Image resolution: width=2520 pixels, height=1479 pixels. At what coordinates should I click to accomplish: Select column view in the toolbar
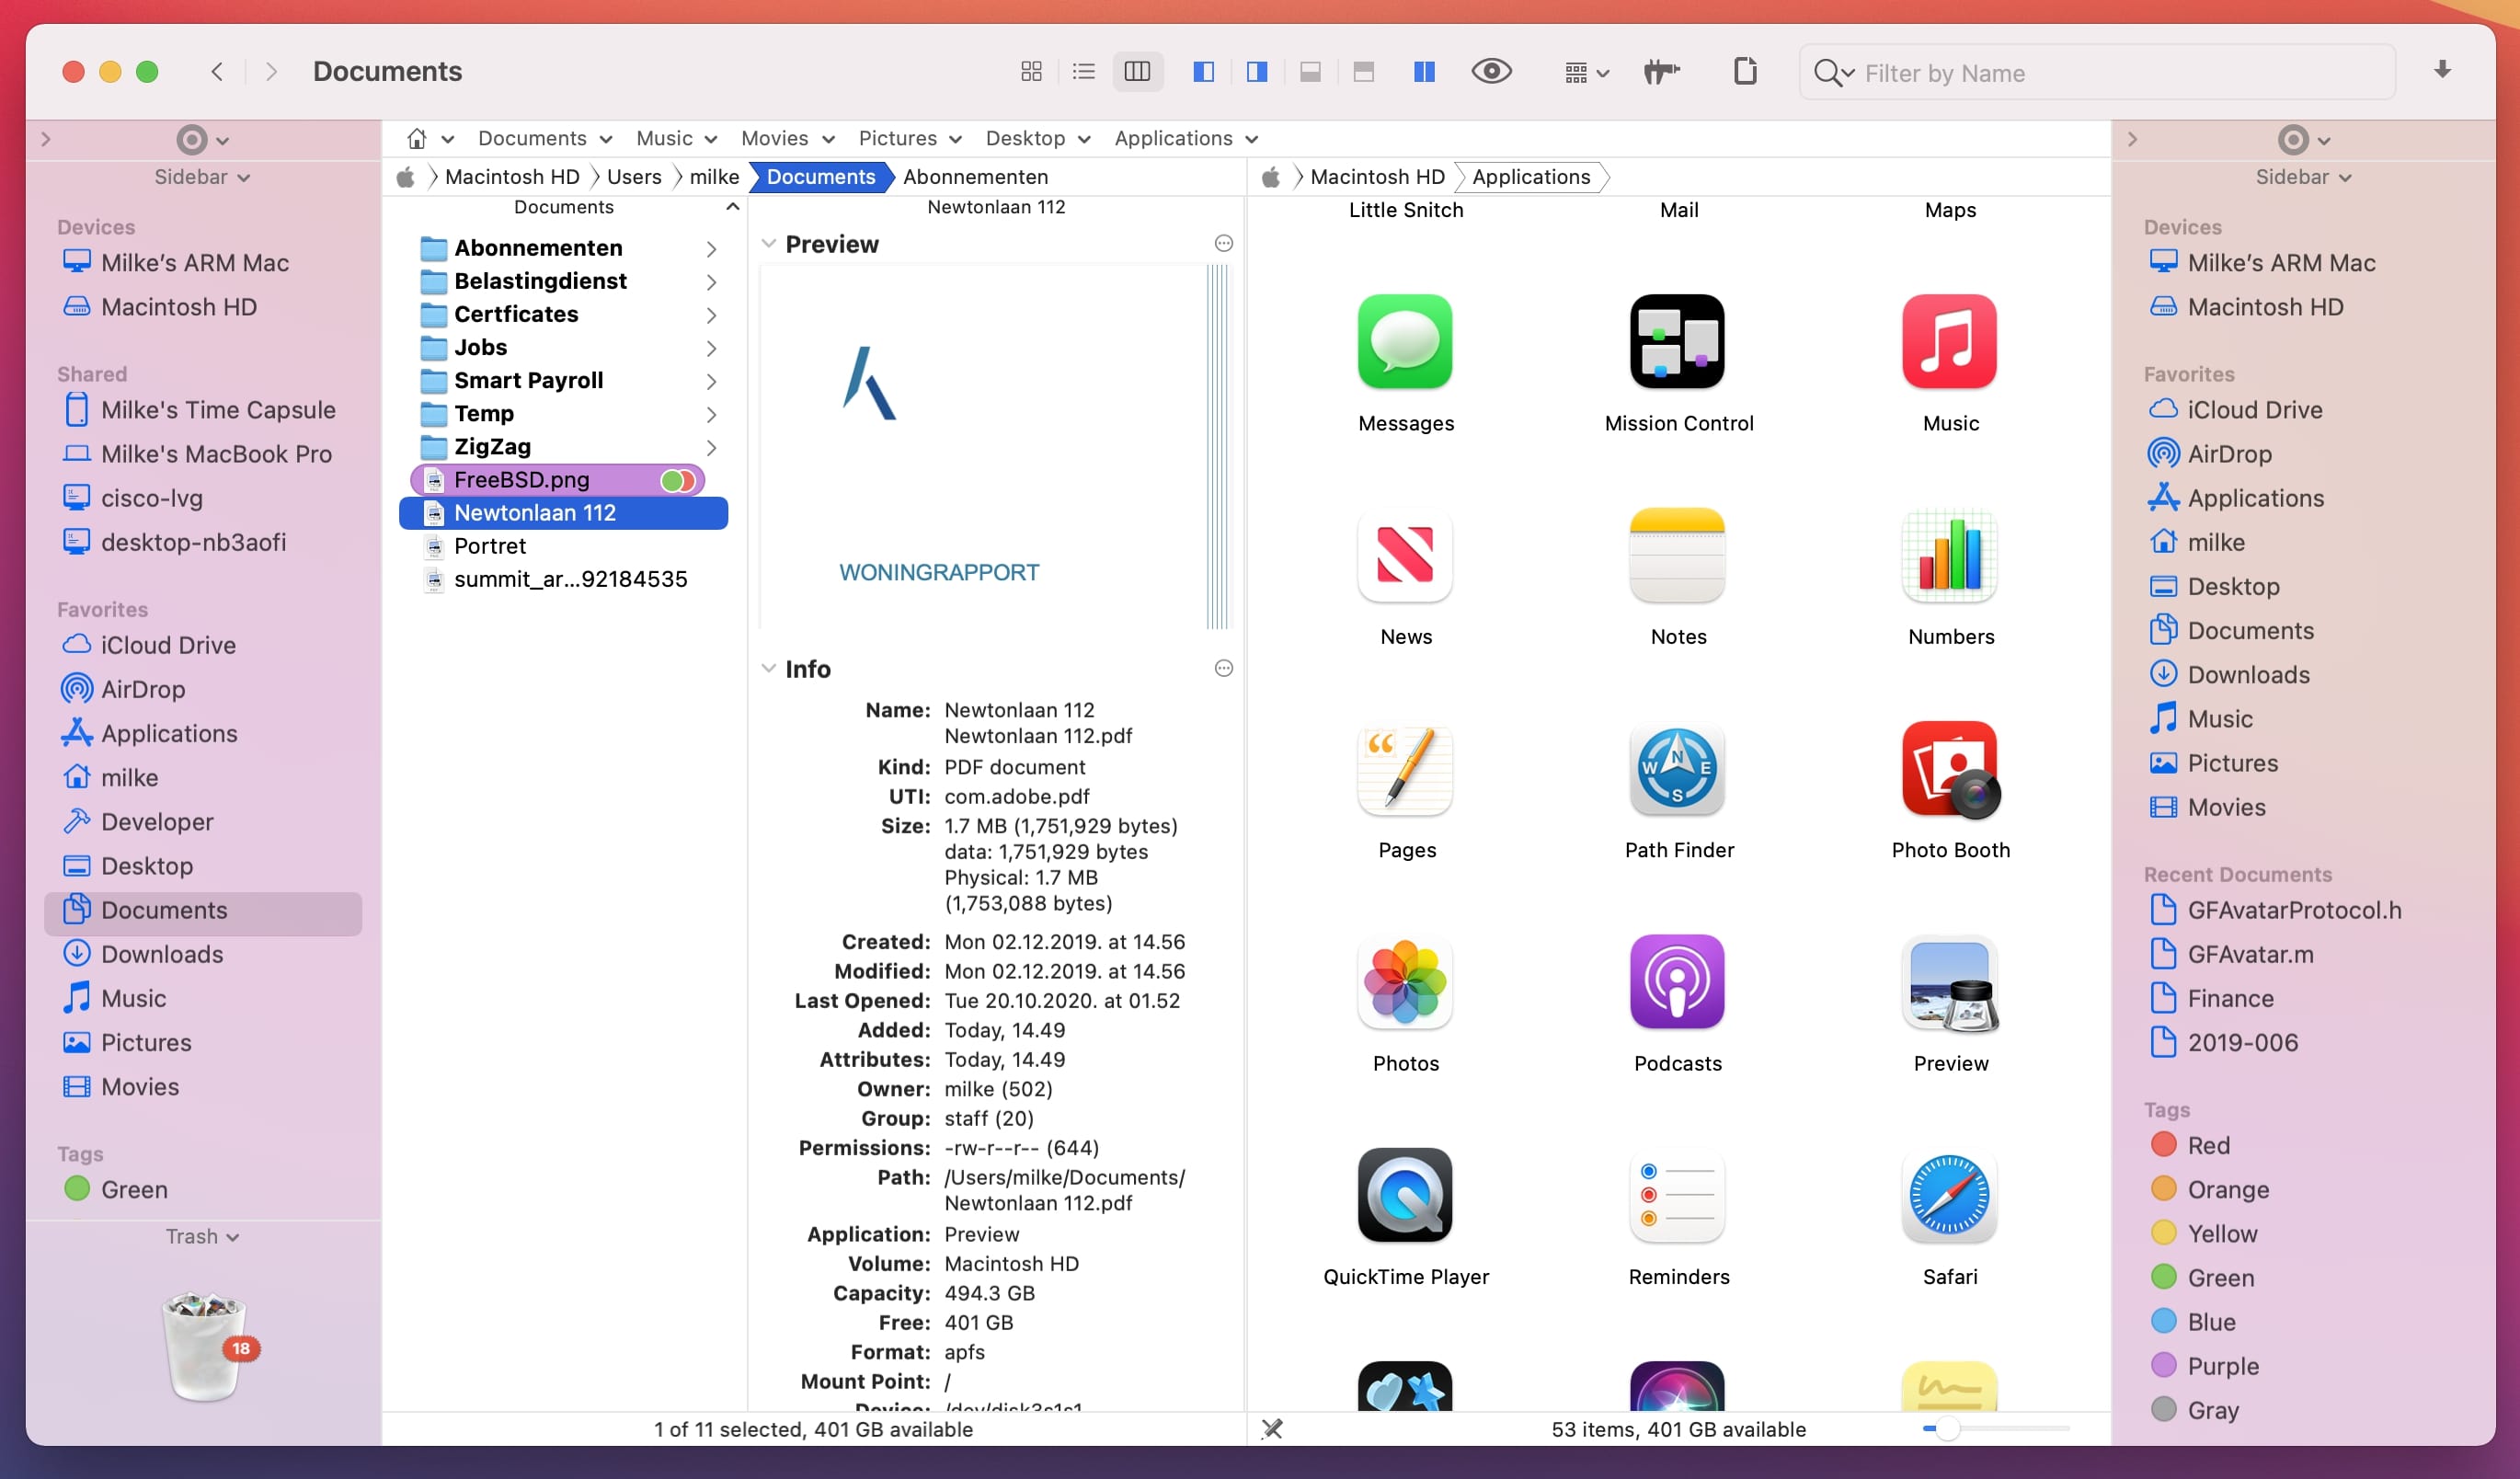click(1137, 71)
